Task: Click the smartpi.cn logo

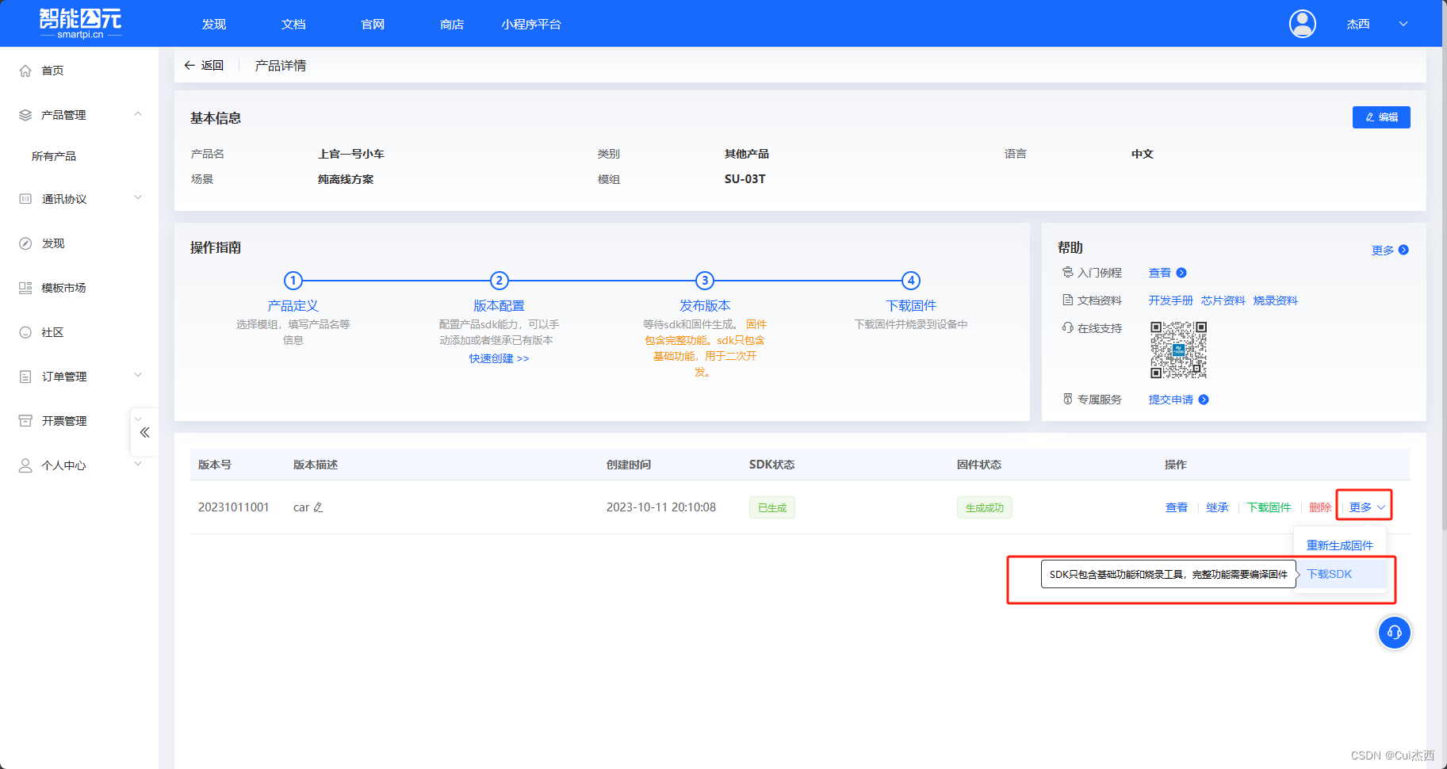Action: click(81, 24)
